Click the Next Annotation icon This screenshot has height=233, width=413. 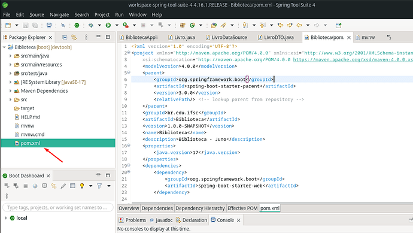(245, 25)
